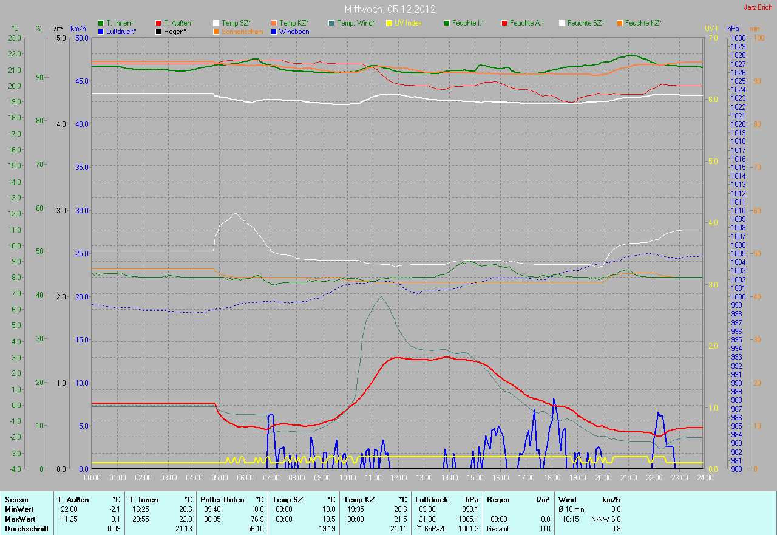Click the "Gesamt:" rain total label

[x=500, y=529]
